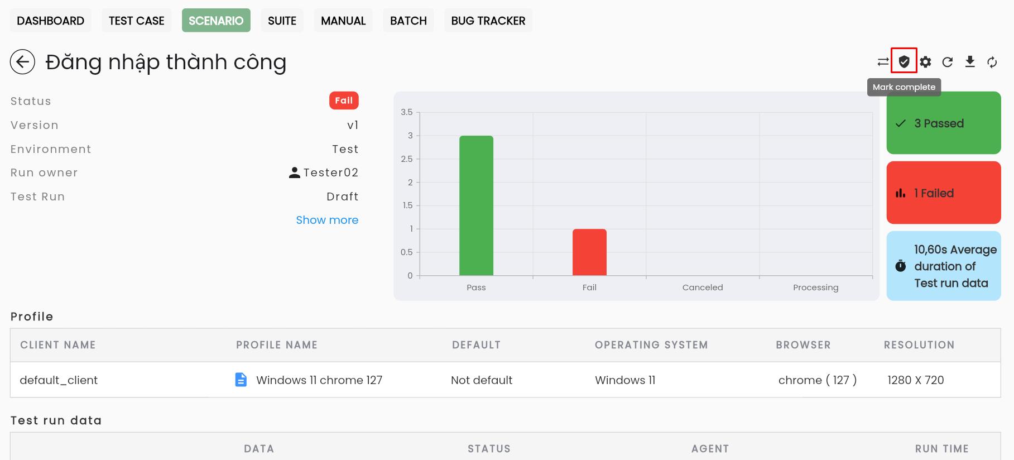Select the SCENARIO tab
1014x460 pixels.
coord(216,21)
